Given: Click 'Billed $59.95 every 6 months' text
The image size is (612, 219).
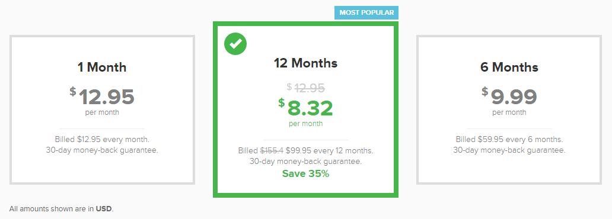Looking at the screenshot, I should (x=509, y=139).
